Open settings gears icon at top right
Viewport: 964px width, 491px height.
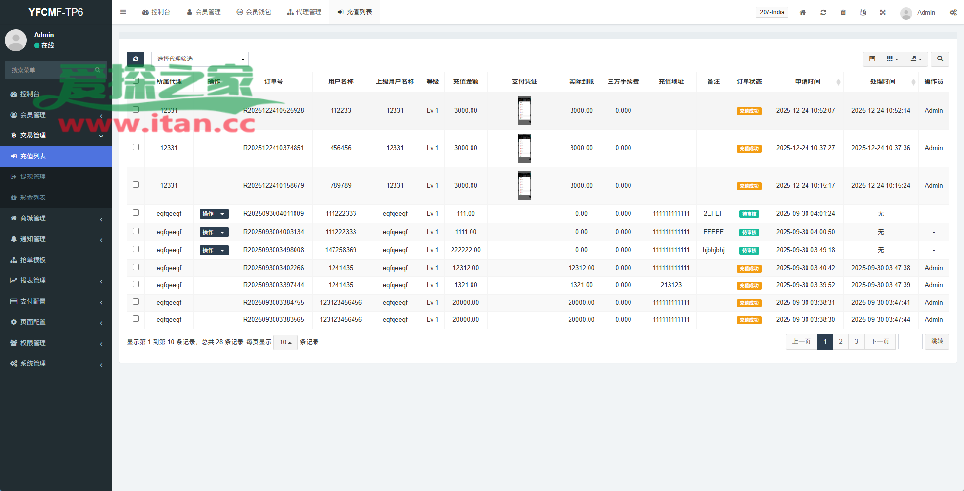[953, 12]
